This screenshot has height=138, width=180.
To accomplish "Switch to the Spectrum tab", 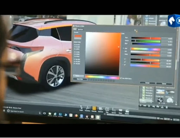I will (81, 29).
